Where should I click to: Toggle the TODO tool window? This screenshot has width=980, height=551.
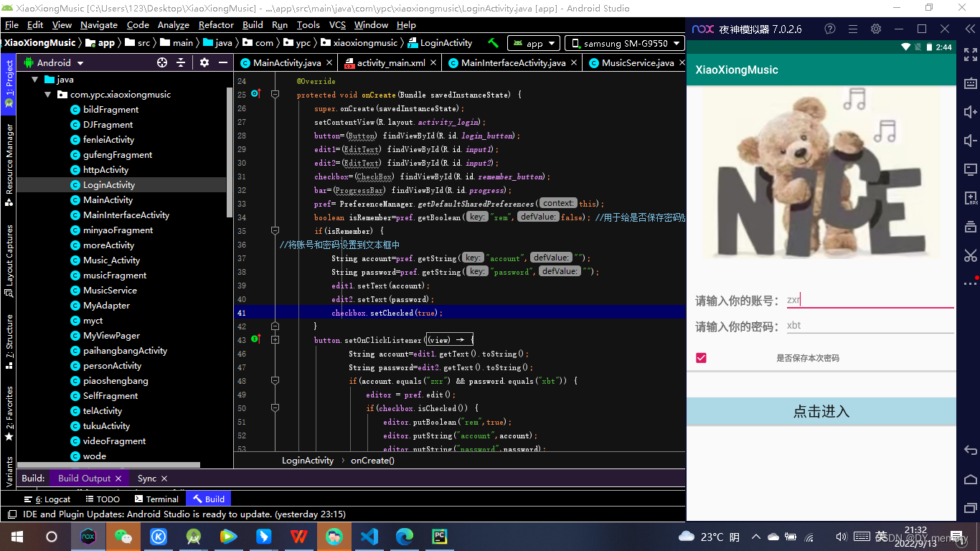[x=103, y=499]
